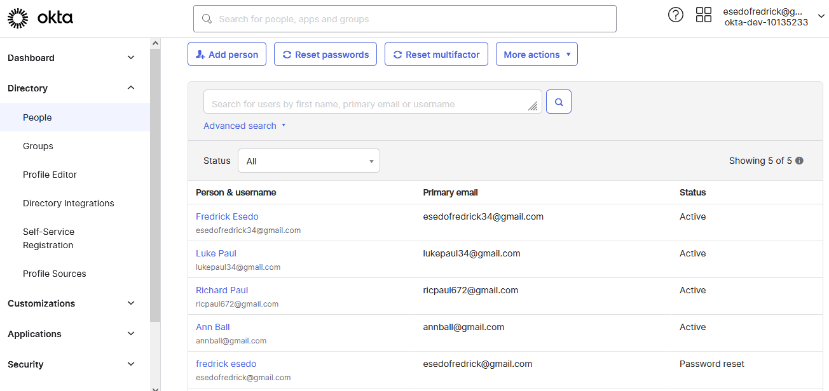Click the info icon next to Showing 5 of 5

pos(799,161)
